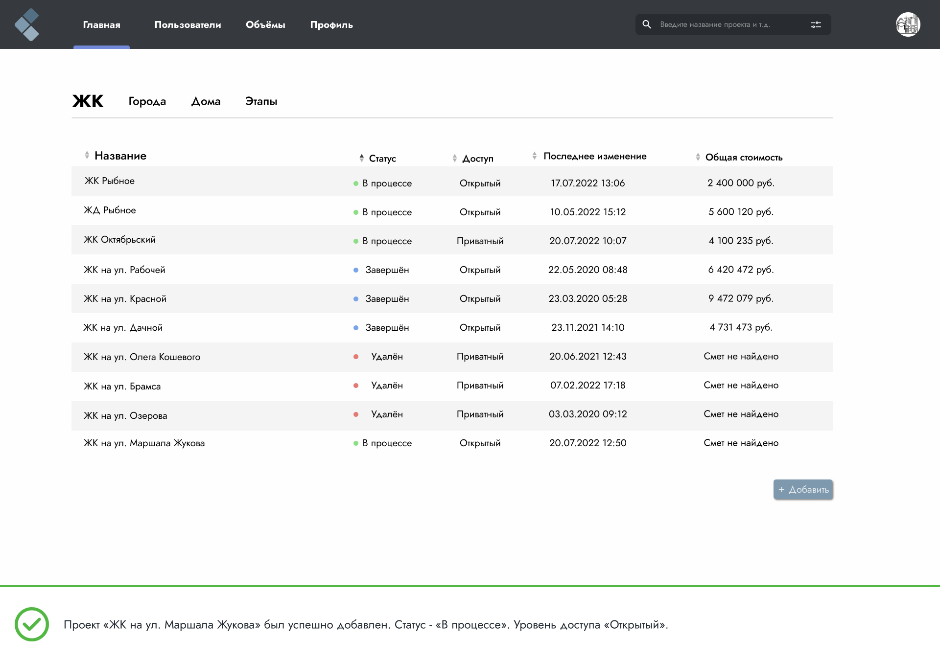Sort table by Название arrows

point(87,155)
